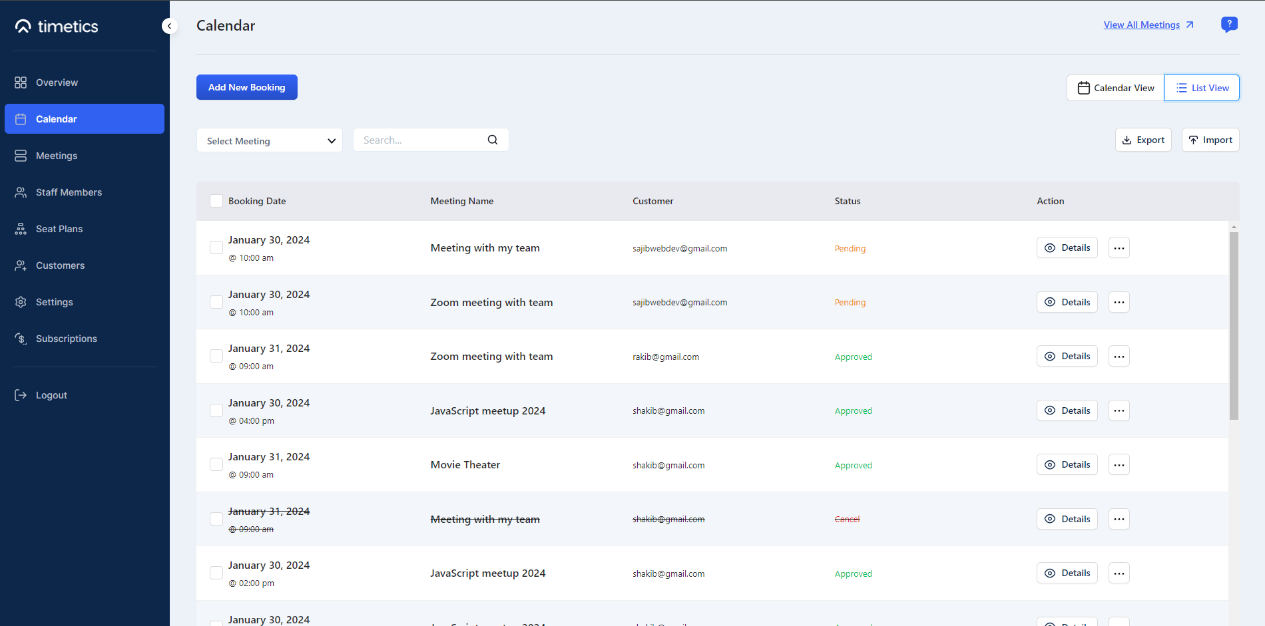The image size is (1265, 626).
Task: Open the help chat bubble icon
Action: click(x=1229, y=25)
